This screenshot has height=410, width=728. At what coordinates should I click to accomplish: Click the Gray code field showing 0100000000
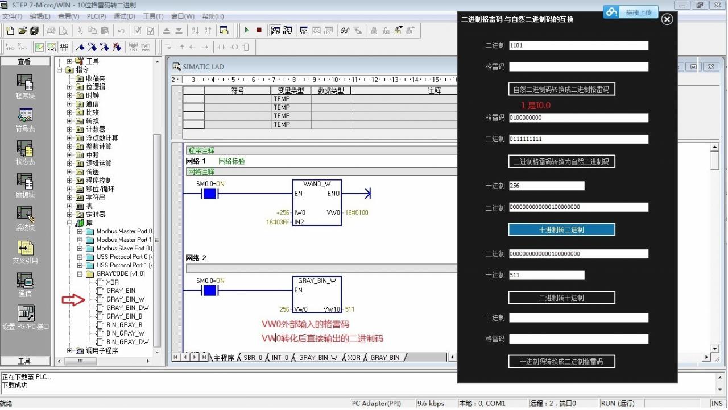(x=578, y=118)
